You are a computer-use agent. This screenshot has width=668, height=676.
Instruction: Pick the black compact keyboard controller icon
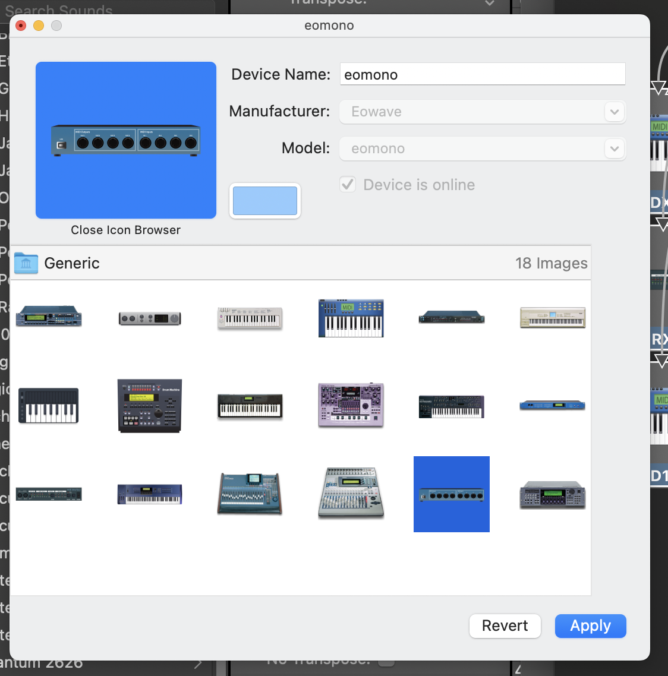(49, 406)
